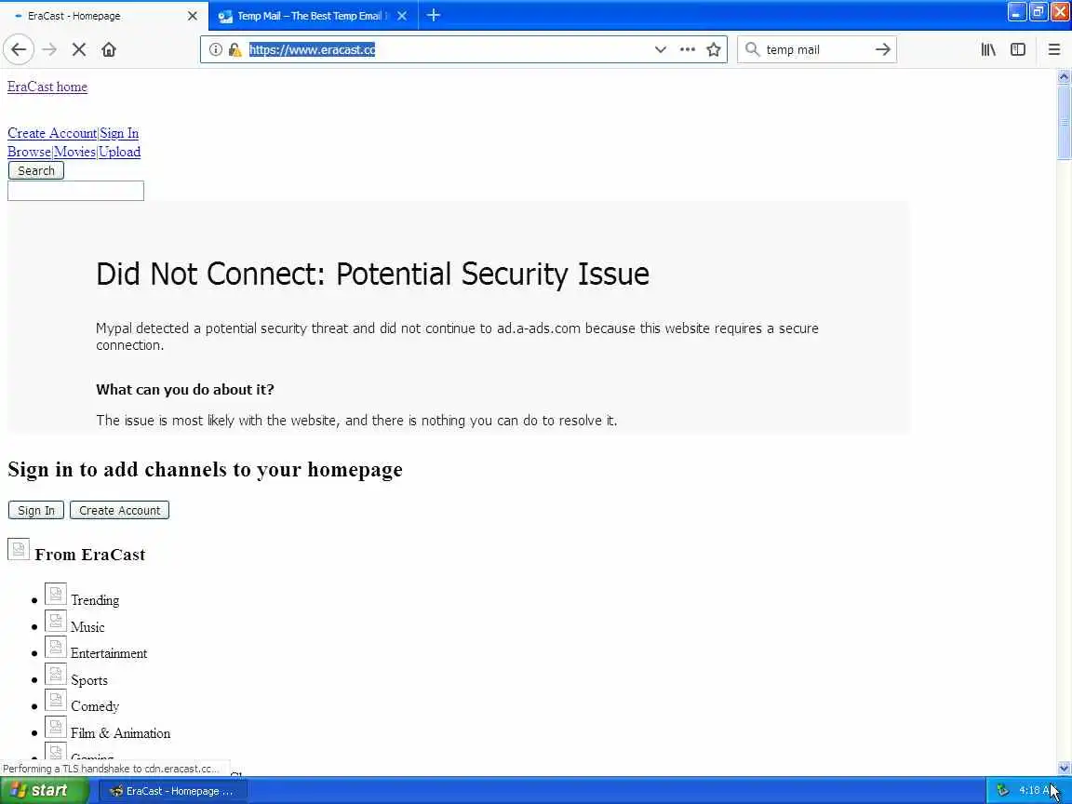Screen dimensions: 1072x804
Task: Open the page actions three-dot menu
Action: pos(687,49)
